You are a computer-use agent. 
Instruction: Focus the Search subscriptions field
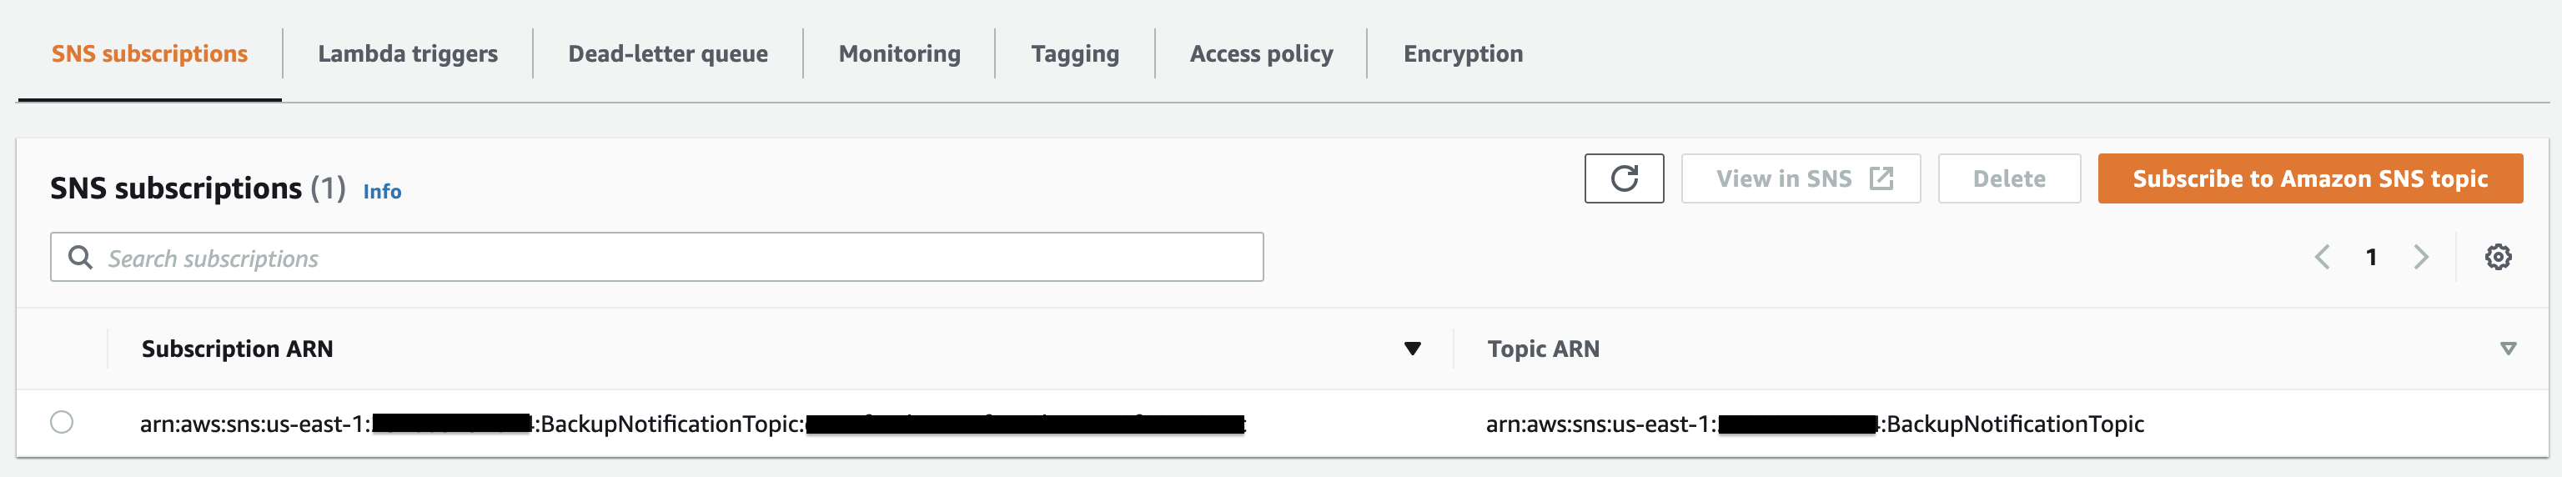pos(656,258)
